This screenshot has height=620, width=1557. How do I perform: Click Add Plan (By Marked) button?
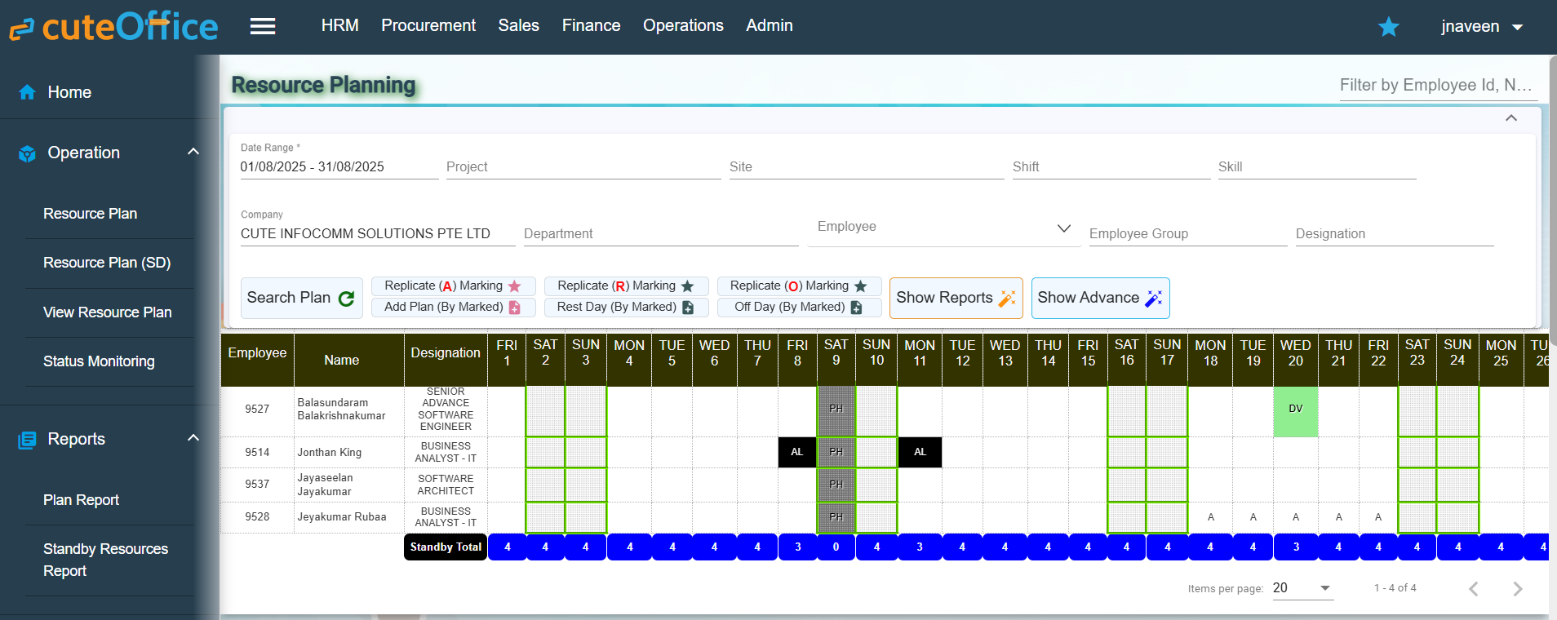(453, 307)
